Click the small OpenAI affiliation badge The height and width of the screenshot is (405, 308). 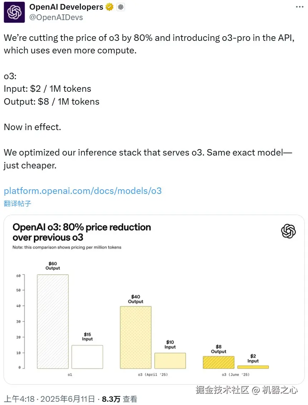(x=121, y=7)
